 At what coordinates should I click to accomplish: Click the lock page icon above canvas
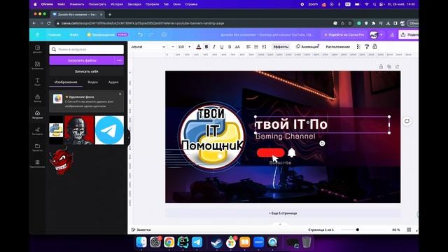pyautogui.click(x=381, y=66)
